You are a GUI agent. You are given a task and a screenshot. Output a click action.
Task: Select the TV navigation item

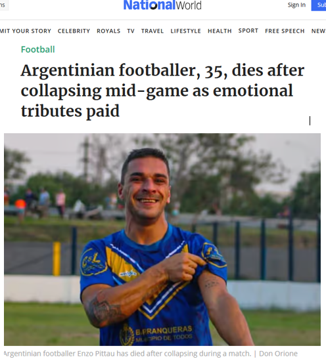coord(131,31)
